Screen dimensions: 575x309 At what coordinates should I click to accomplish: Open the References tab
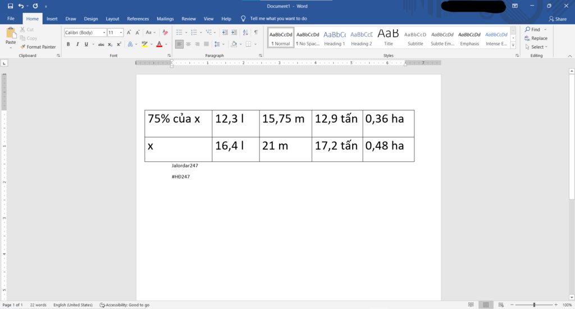138,19
